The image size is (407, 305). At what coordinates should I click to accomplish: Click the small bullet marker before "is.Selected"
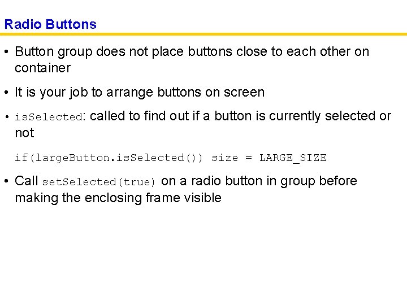coord(6,117)
